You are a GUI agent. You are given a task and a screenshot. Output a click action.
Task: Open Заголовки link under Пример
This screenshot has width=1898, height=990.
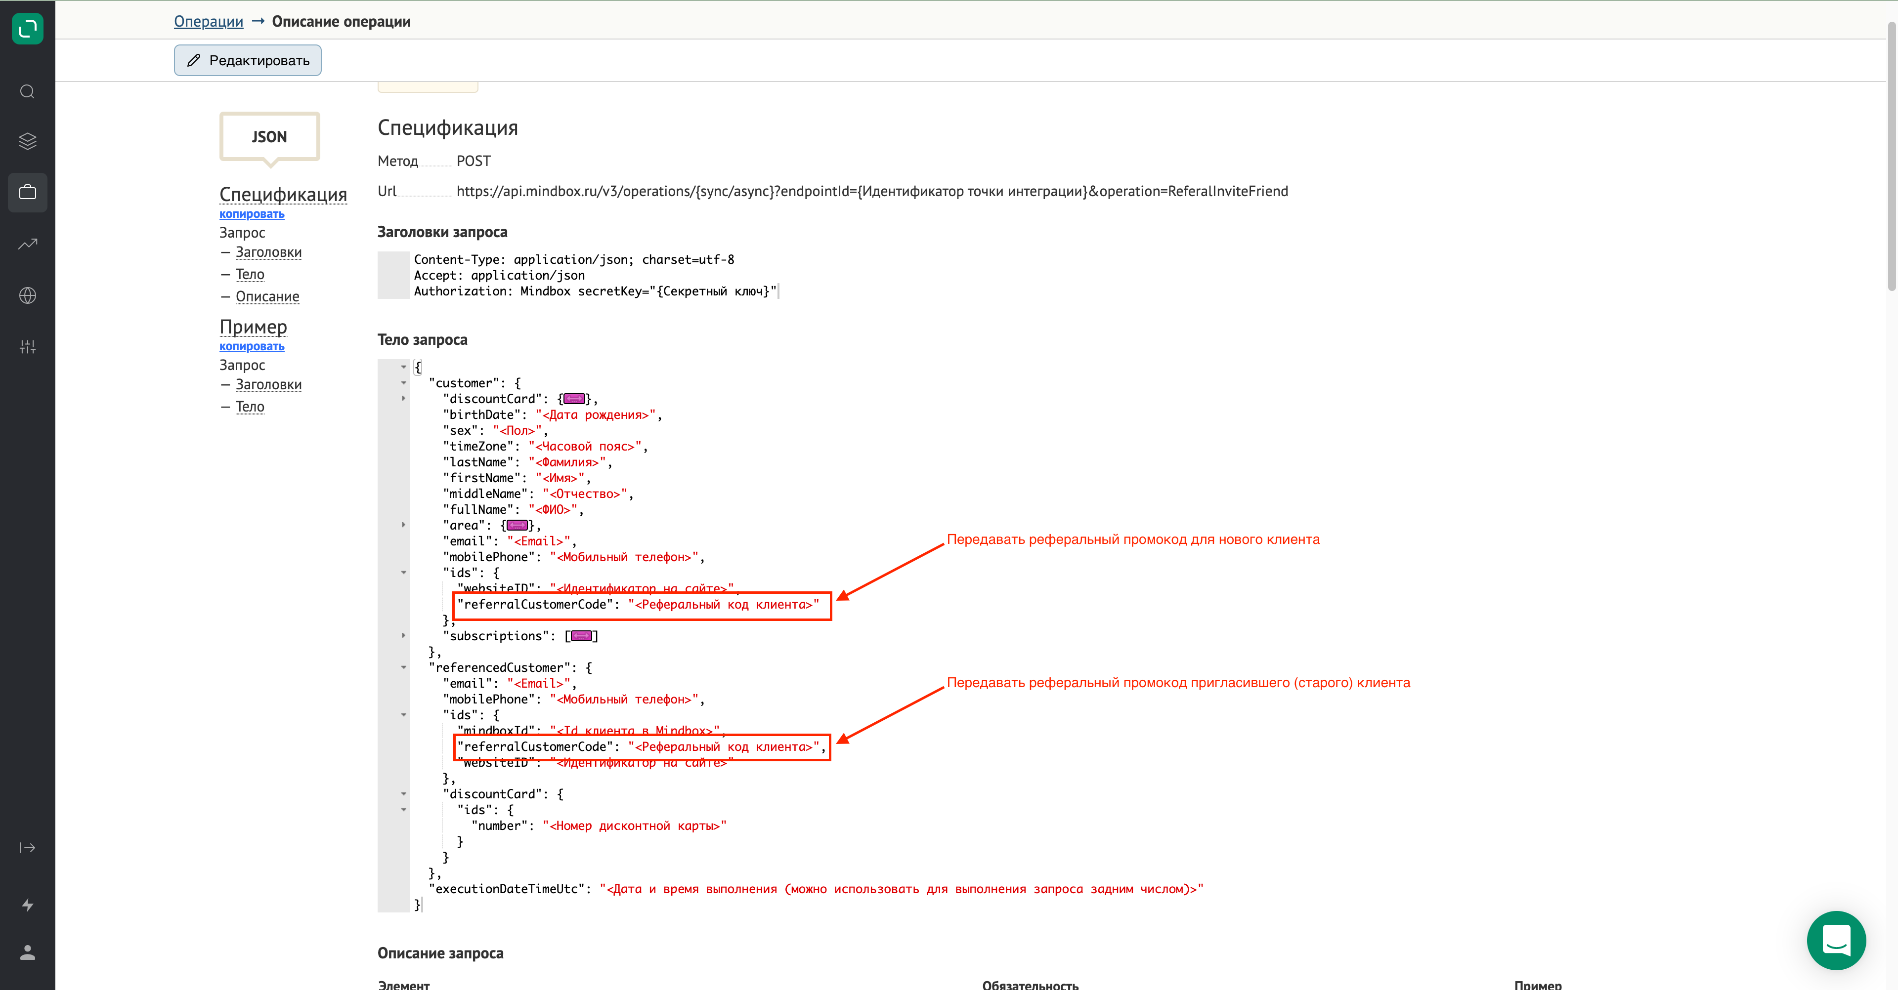(x=268, y=384)
